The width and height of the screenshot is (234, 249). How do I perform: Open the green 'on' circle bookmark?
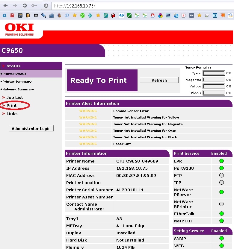pyautogui.click(x=82, y=15)
